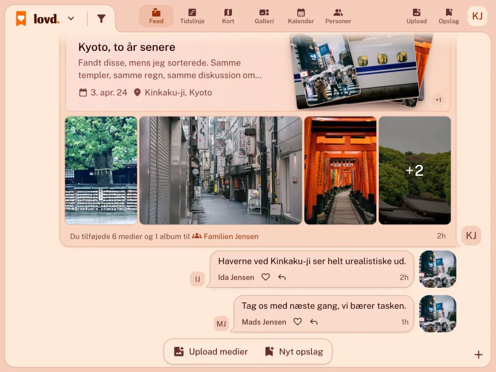Open the Familien Jensen group link
This screenshot has height=372, width=496.
pos(231,236)
